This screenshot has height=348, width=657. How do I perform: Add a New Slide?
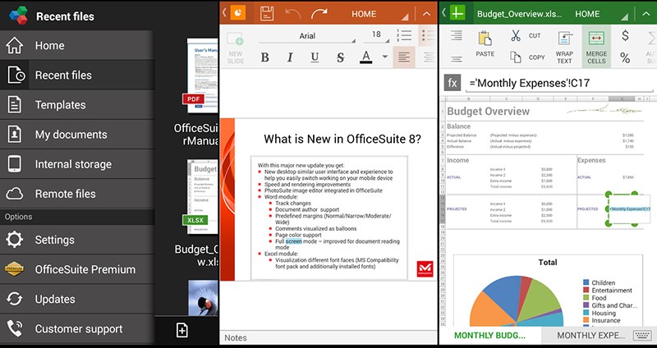pyautogui.click(x=236, y=48)
